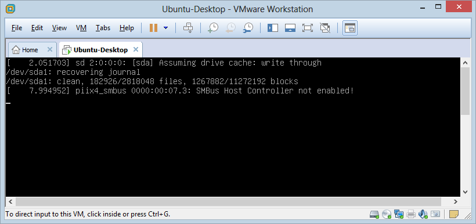Click the horizontal scrollbar thumb

pos(228,201)
